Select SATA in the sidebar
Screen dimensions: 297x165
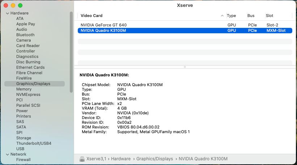[x=21, y=127]
